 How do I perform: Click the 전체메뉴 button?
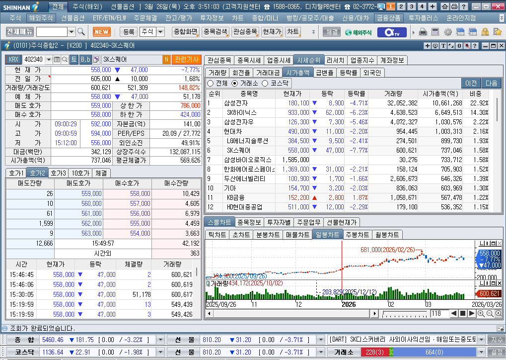[20, 32]
